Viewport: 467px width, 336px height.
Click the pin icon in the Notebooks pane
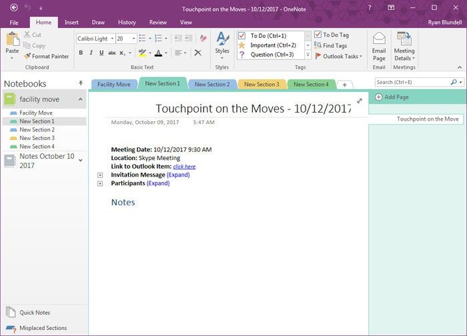(x=81, y=83)
